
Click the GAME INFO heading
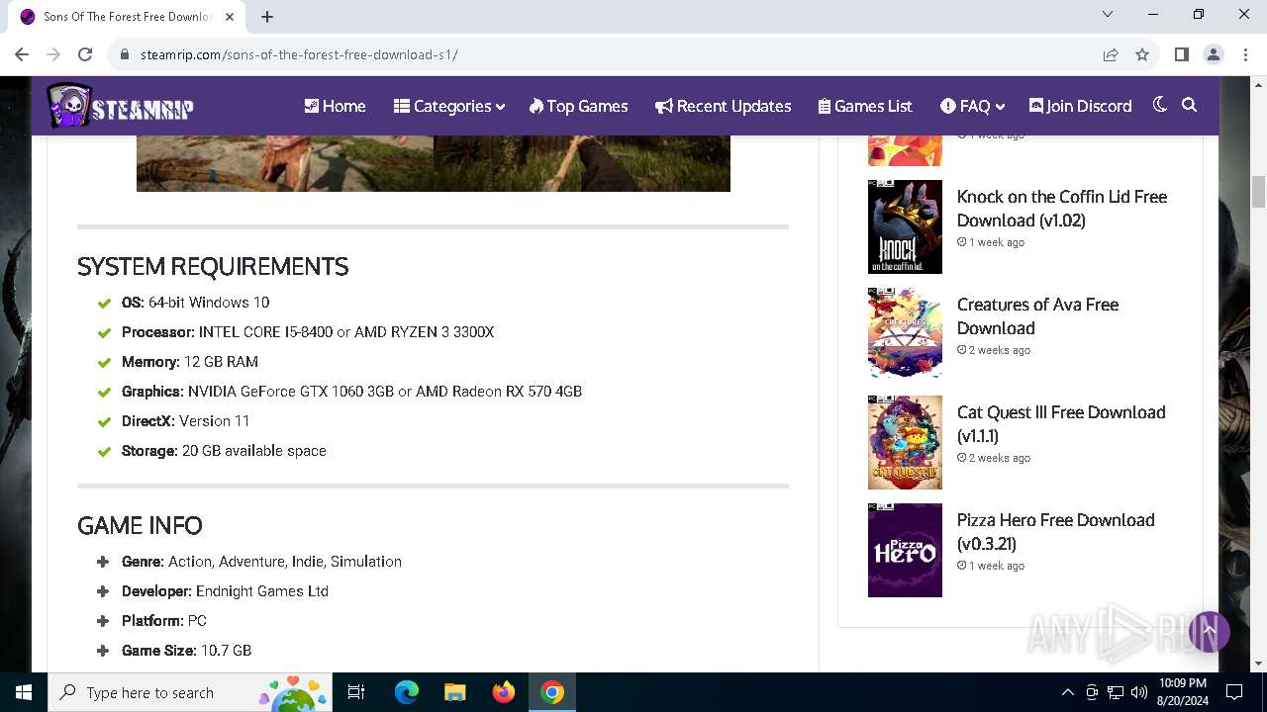point(140,525)
